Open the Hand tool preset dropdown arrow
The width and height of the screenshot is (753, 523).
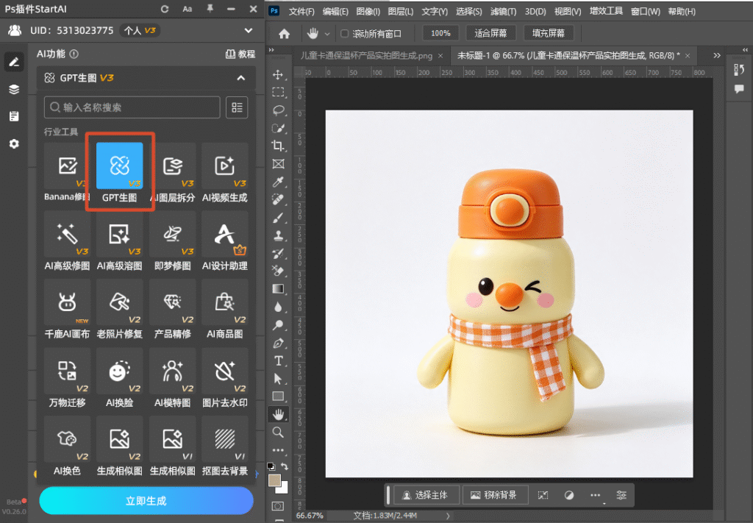327,34
